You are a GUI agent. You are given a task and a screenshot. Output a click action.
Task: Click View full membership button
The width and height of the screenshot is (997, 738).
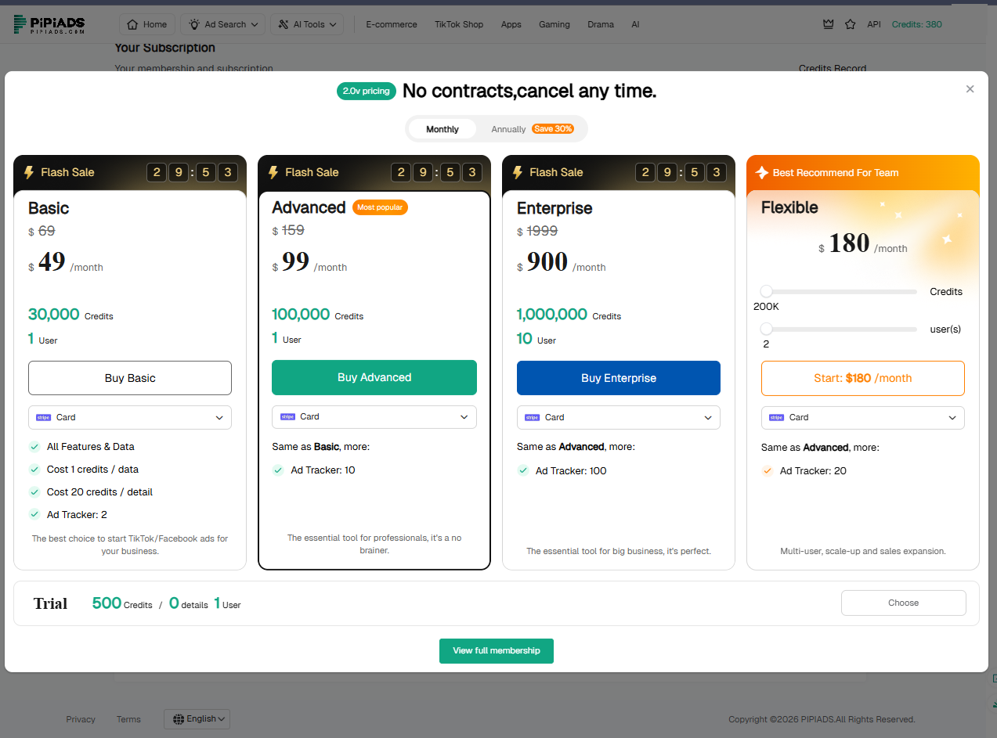click(497, 650)
